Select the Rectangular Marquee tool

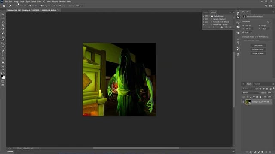3,18
